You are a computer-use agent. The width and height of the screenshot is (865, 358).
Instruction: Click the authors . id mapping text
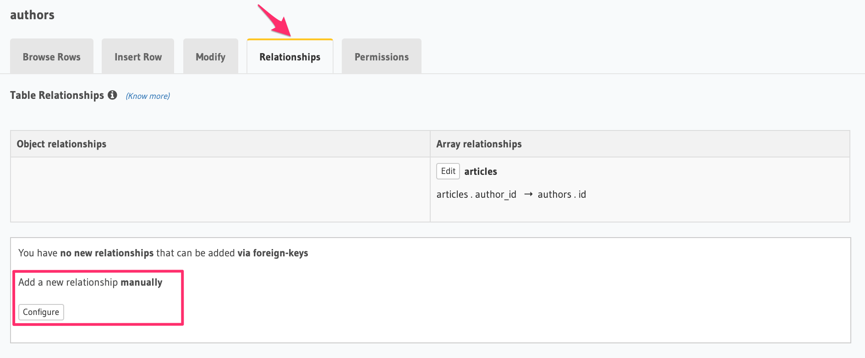[562, 195]
